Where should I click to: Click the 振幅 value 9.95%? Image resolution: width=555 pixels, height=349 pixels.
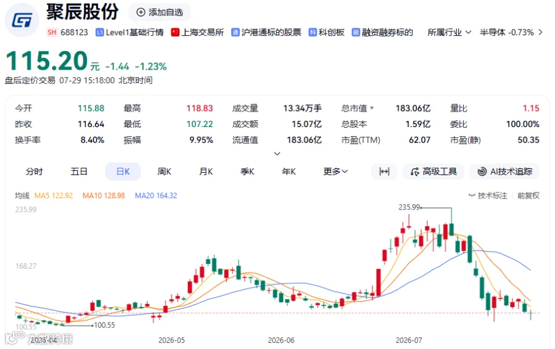pyautogui.click(x=201, y=140)
